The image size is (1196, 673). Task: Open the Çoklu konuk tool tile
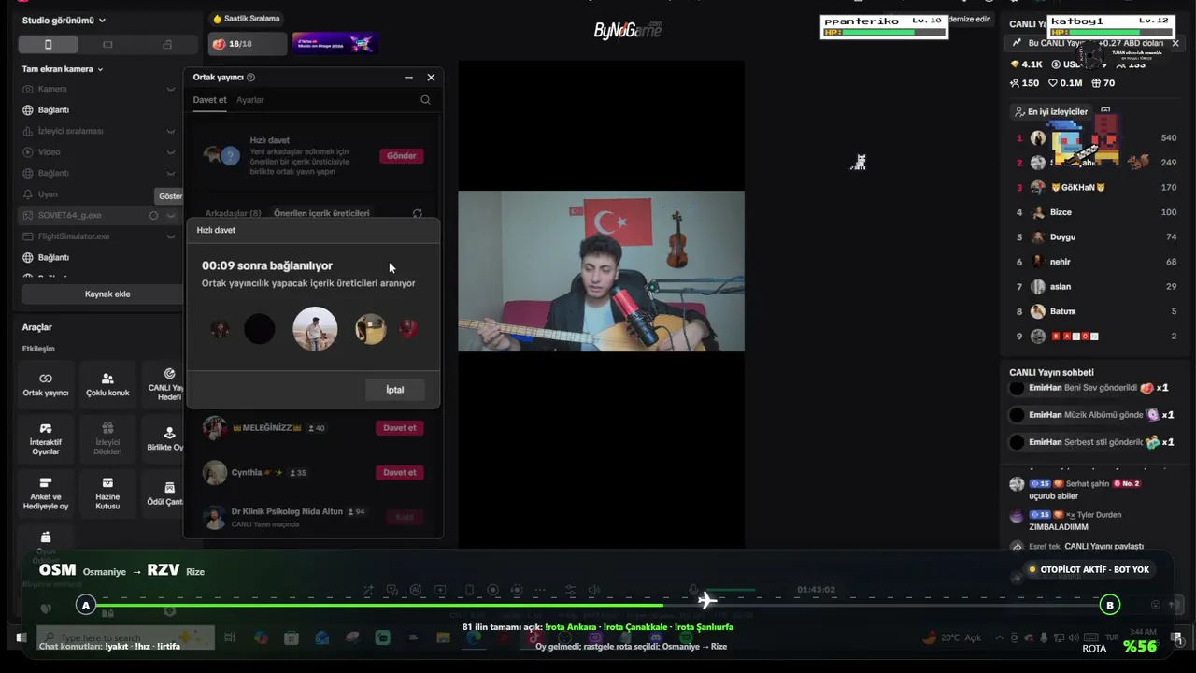[107, 385]
